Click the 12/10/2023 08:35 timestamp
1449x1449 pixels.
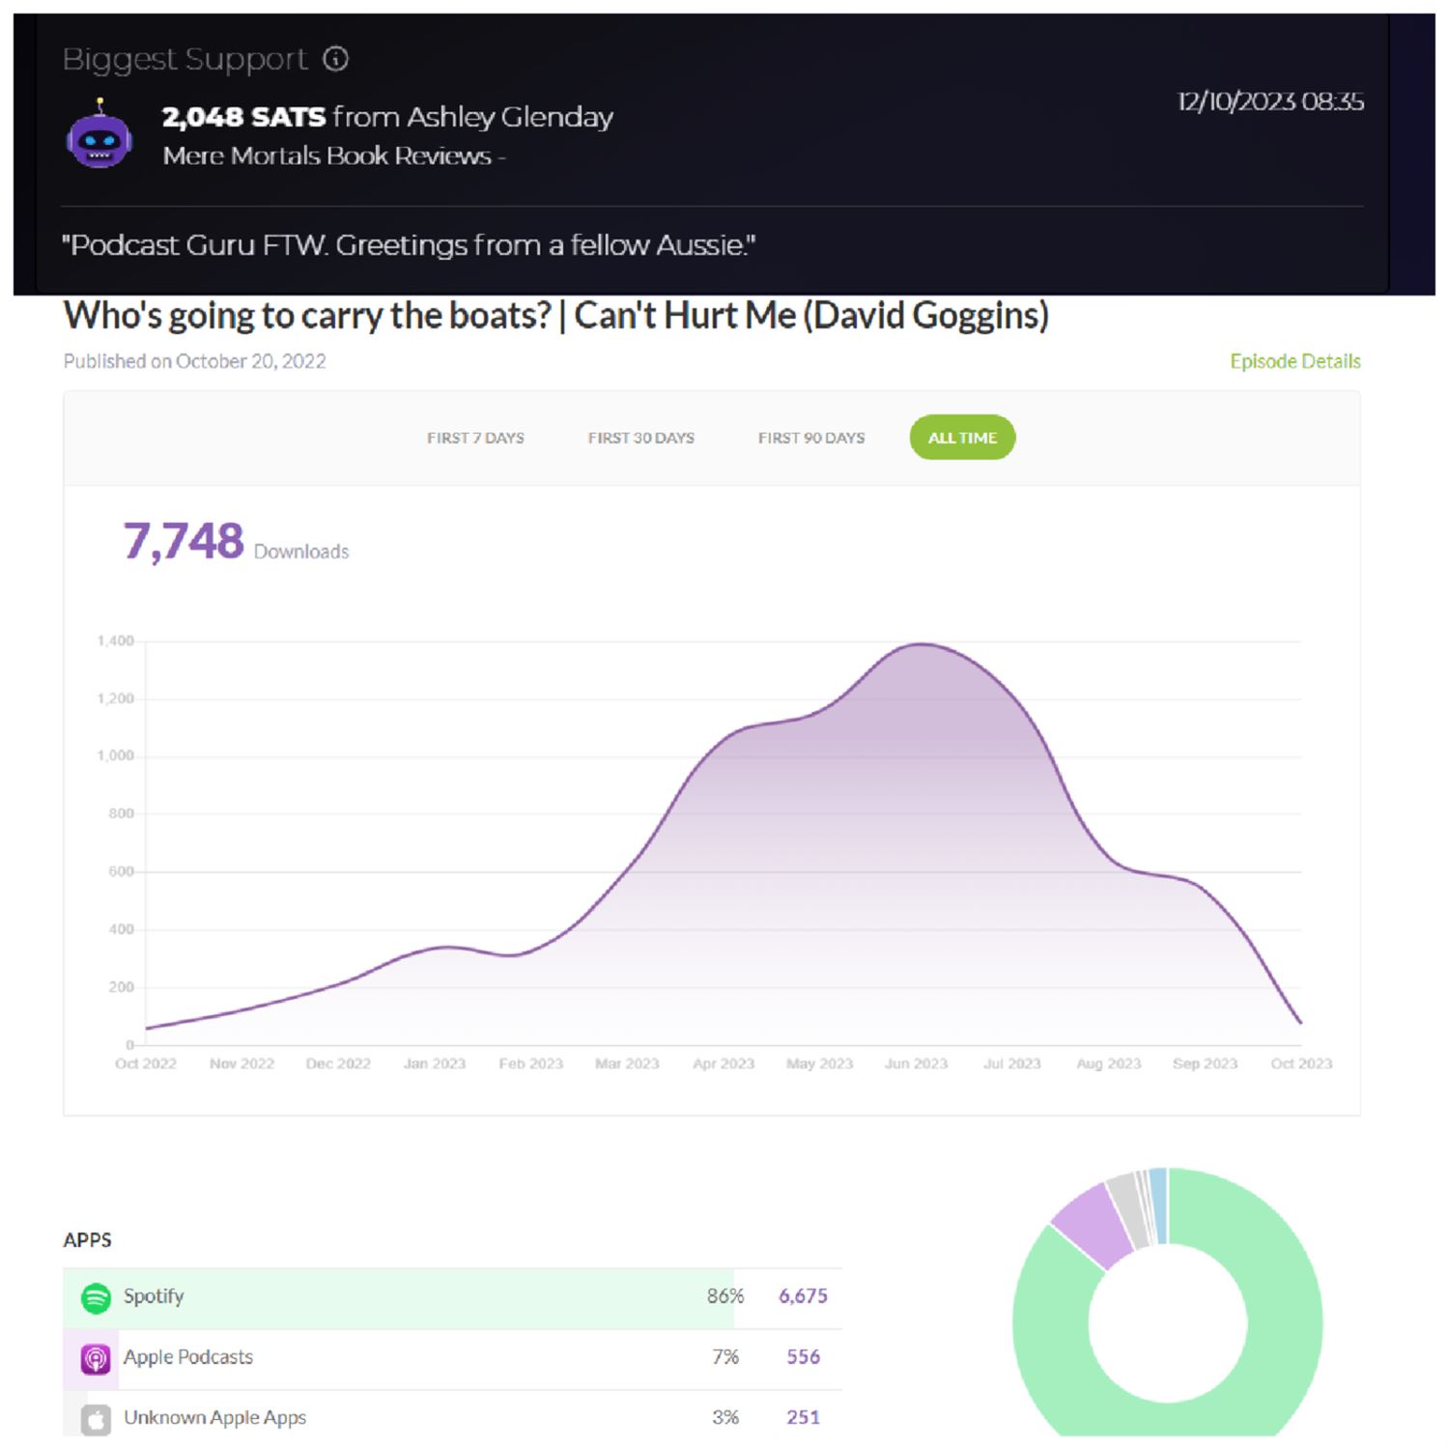click(1270, 101)
